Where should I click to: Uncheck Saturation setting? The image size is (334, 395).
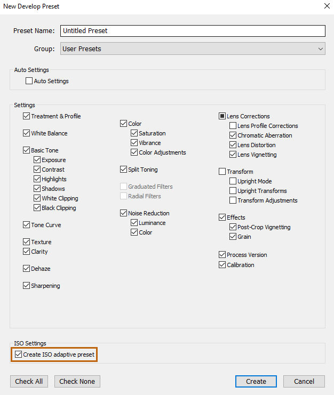pyautogui.click(x=134, y=133)
